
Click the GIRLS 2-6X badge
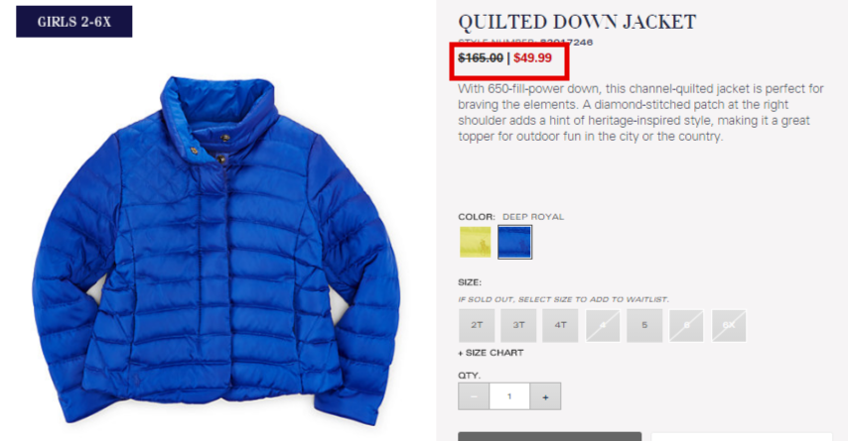74,22
